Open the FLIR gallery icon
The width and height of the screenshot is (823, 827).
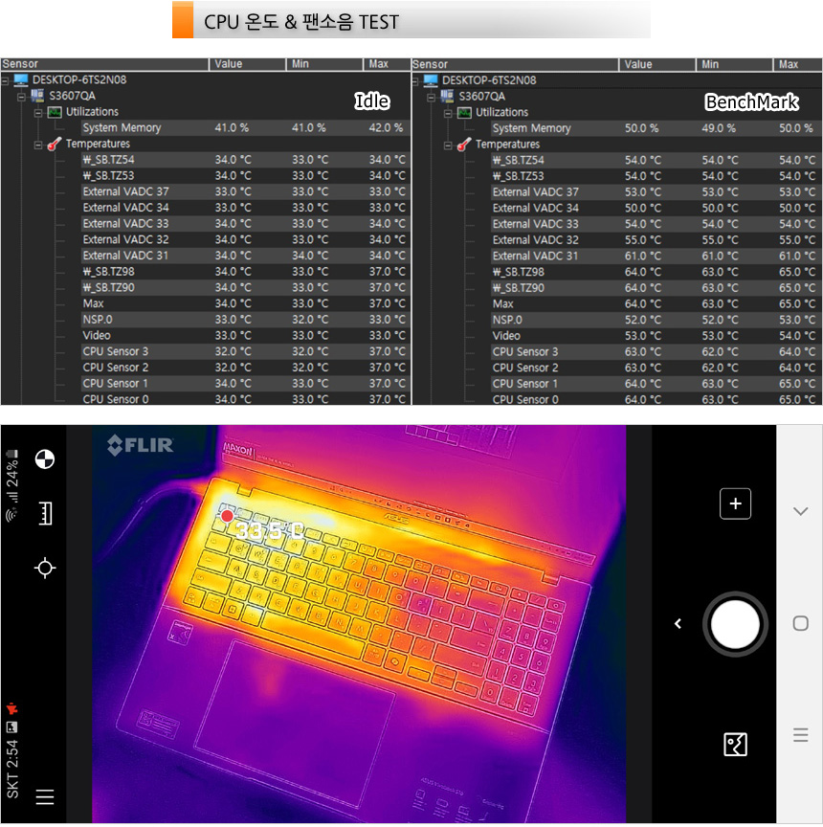pyautogui.click(x=735, y=744)
